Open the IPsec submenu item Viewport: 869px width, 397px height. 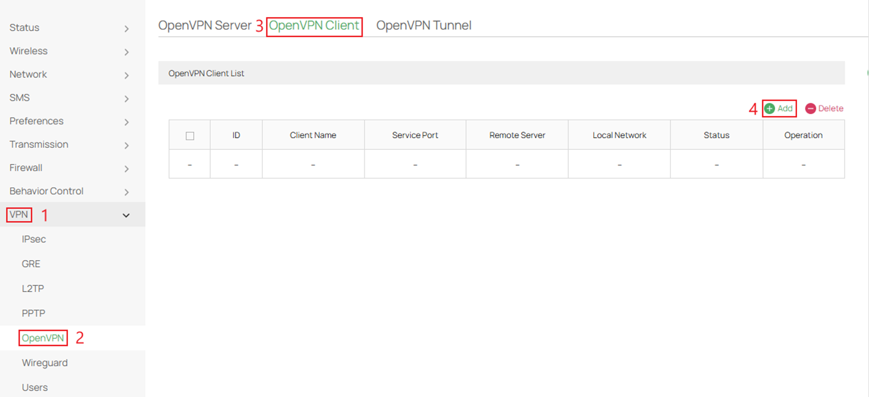click(x=34, y=239)
